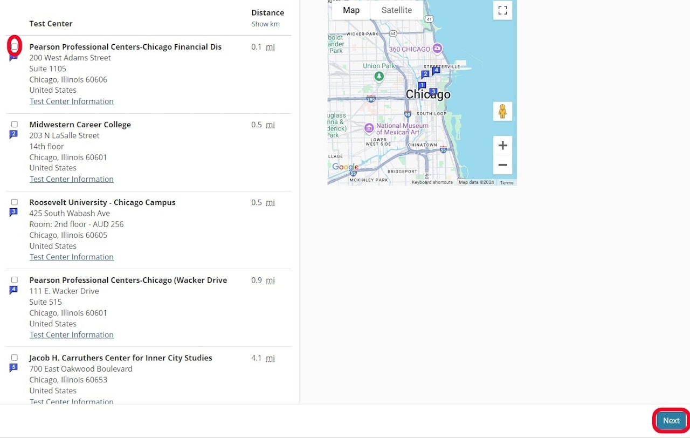The height and width of the screenshot is (438, 690).
Task: Zoom out on the Chicago map
Action: pos(502,165)
